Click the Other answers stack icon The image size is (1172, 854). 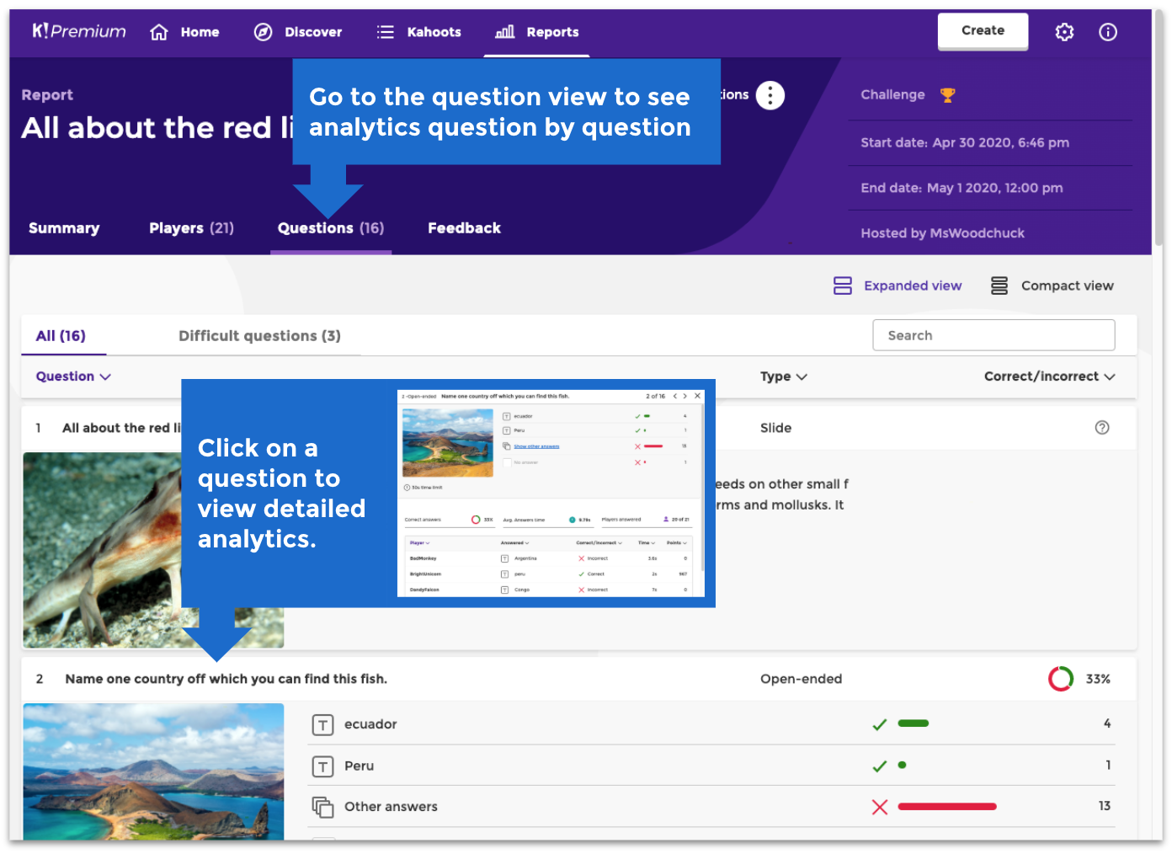[322, 807]
